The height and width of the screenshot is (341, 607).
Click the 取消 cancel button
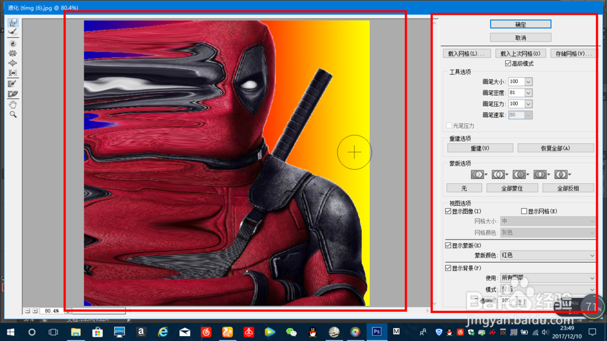click(x=521, y=38)
